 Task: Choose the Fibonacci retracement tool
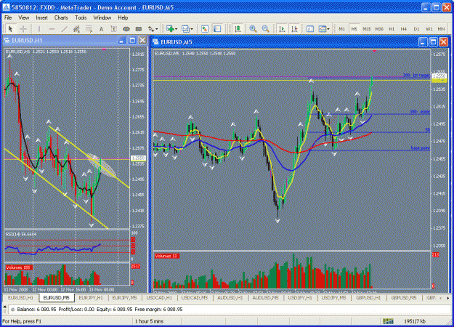89,29
